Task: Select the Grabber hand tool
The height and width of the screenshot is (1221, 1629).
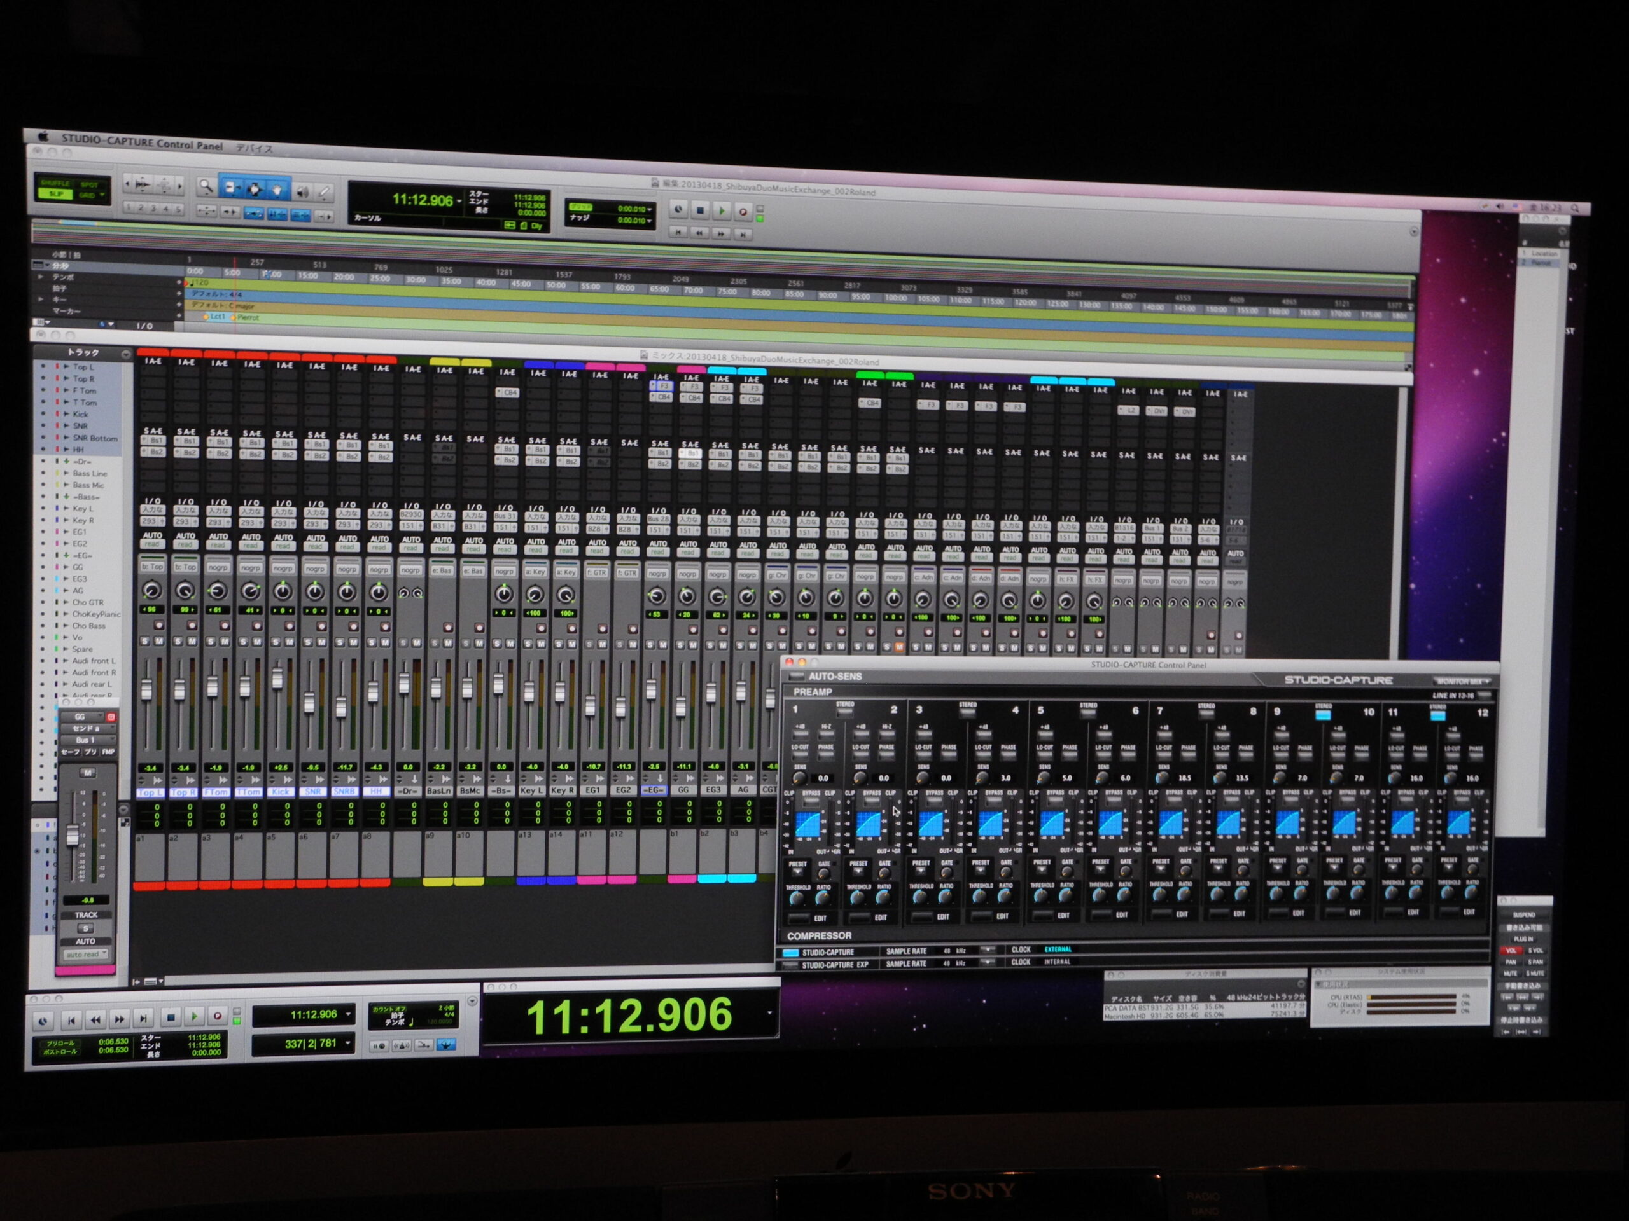Action: (x=277, y=190)
